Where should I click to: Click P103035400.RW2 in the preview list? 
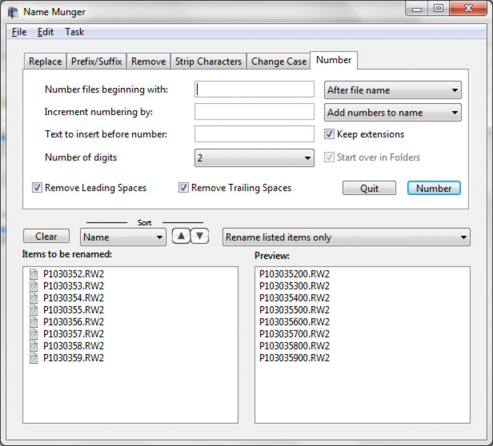click(x=294, y=298)
